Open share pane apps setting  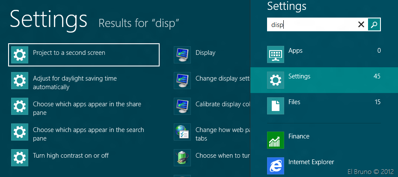point(87,108)
